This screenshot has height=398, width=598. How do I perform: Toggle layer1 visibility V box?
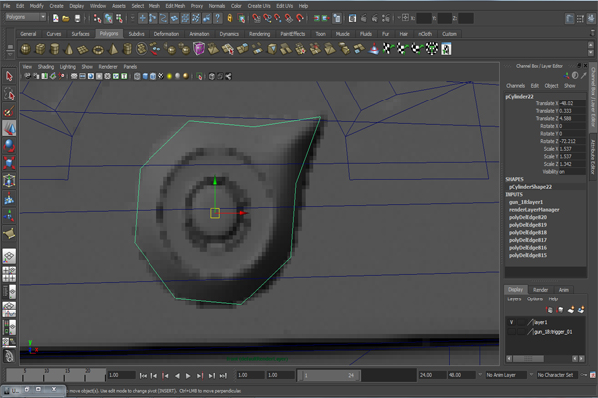coord(512,322)
